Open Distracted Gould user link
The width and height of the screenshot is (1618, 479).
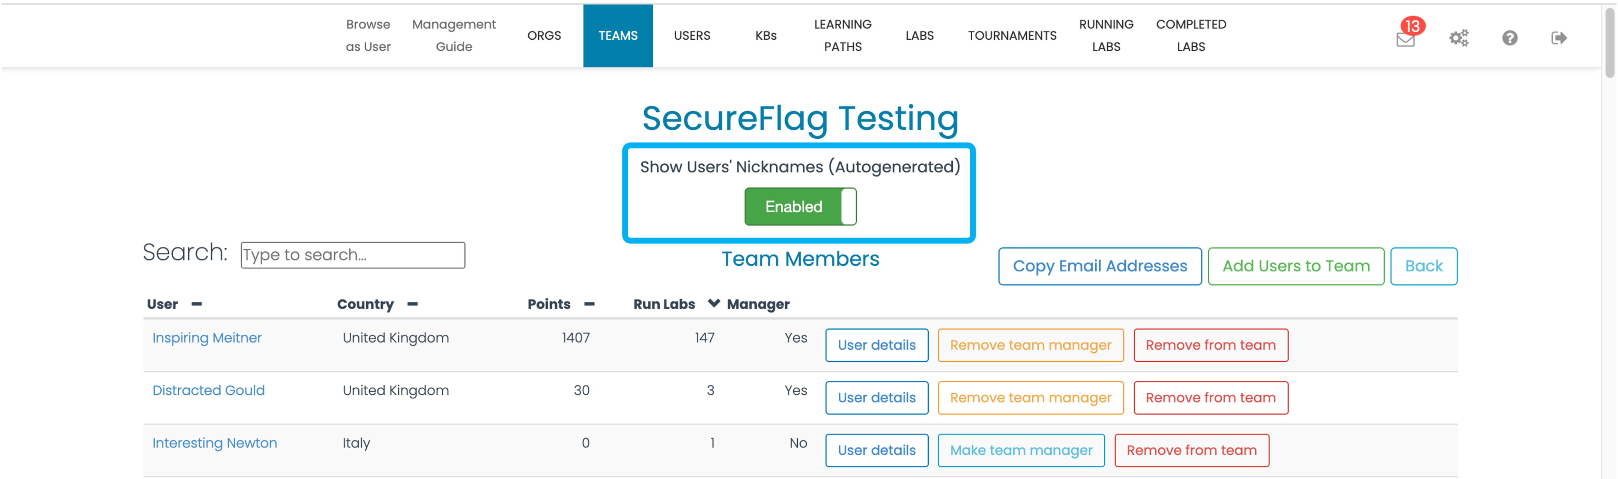click(209, 391)
